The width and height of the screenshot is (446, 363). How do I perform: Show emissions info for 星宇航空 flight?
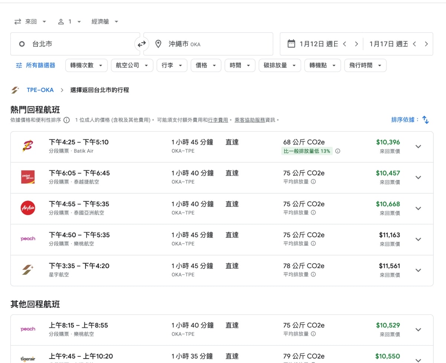pos(313,275)
